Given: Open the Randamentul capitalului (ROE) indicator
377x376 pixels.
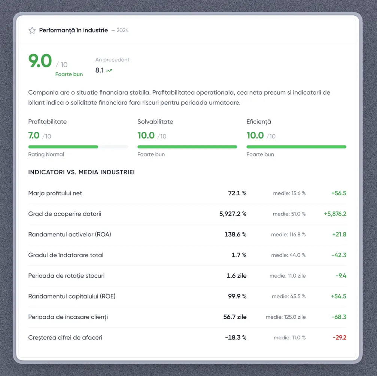Looking at the screenshot, I should 72,296.
